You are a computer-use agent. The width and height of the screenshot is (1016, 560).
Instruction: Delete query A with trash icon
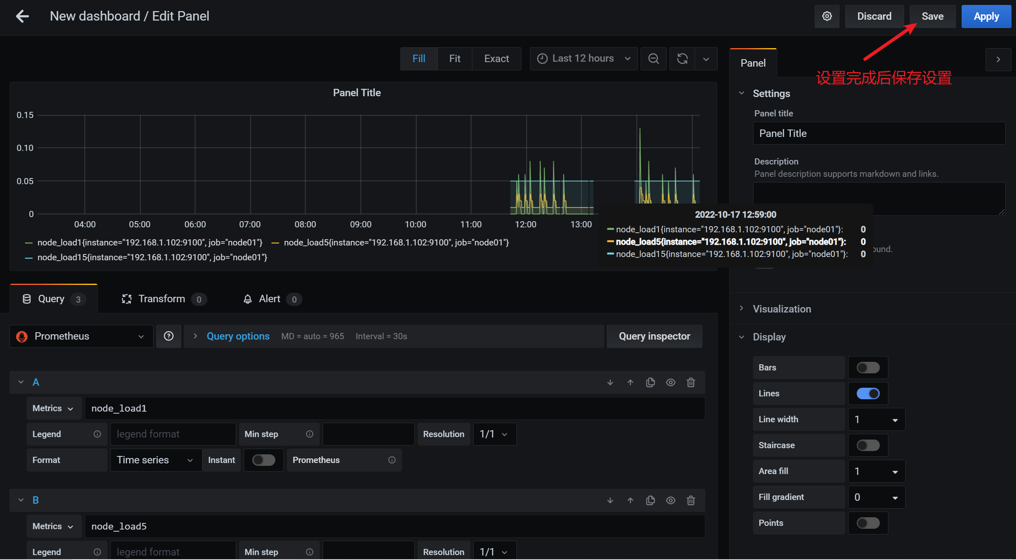691,382
